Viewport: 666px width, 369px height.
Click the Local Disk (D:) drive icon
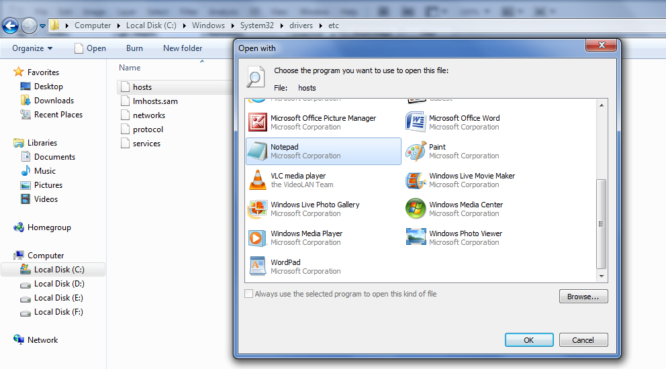(26, 284)
